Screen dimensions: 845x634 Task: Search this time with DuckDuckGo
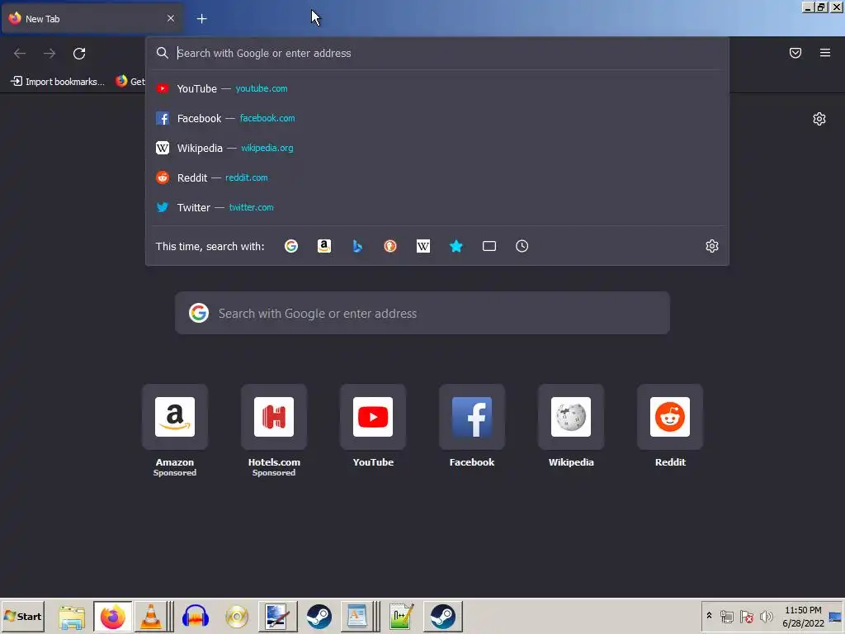click(x=390, y=246)
